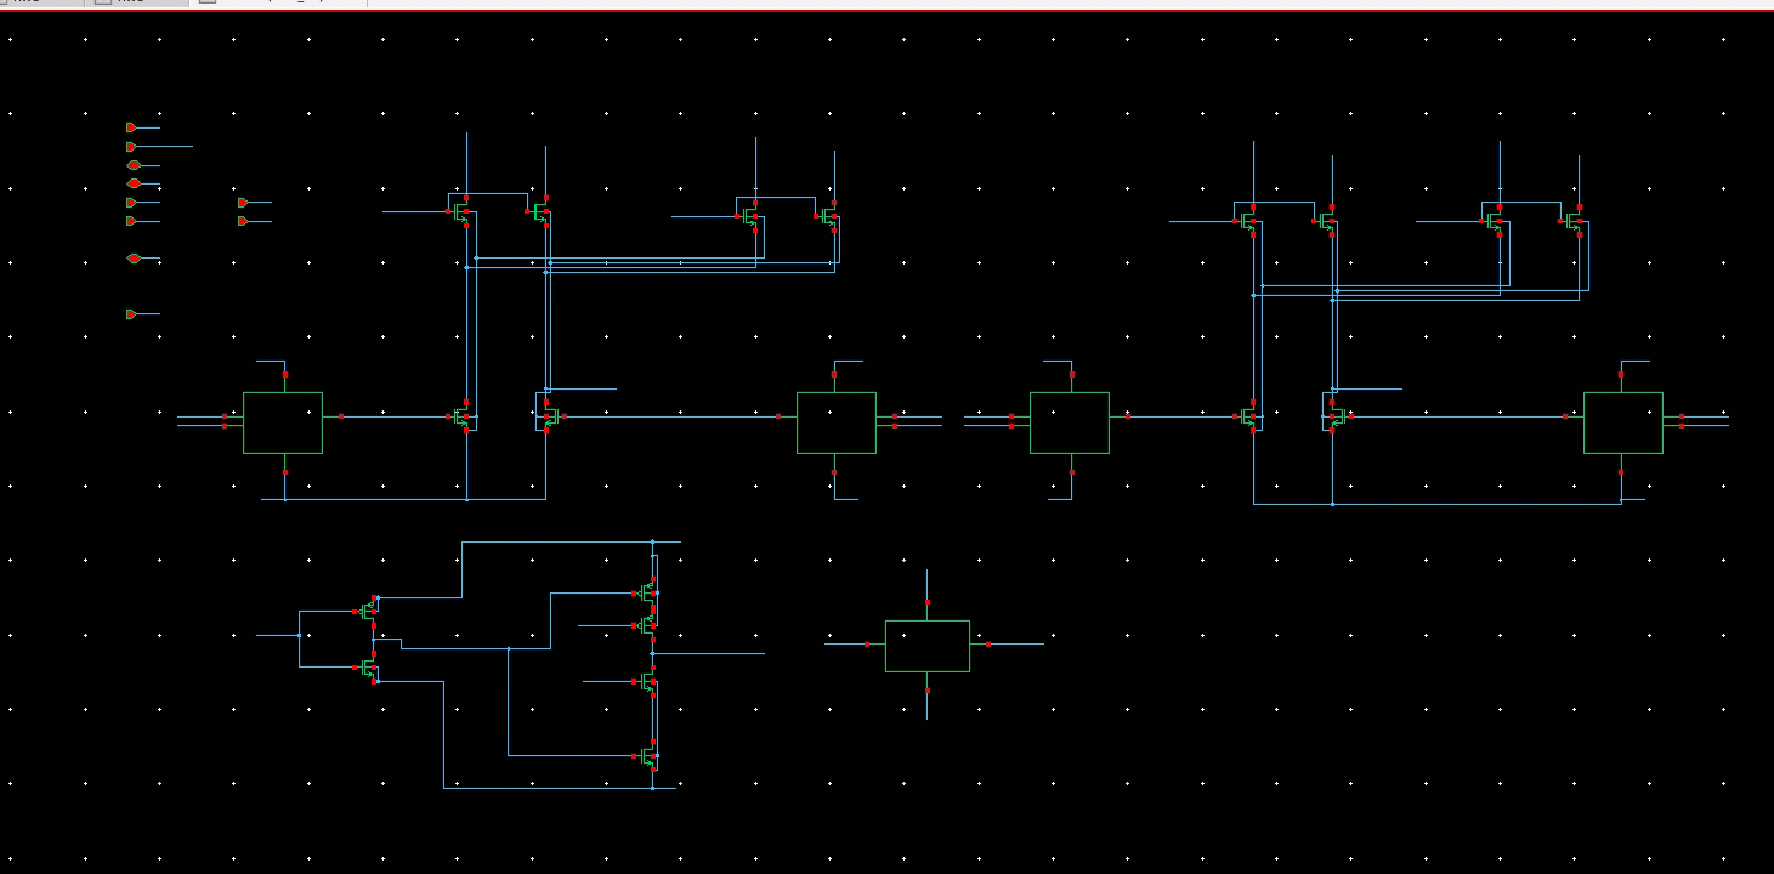
Task: Select the input pin with the longest wire
Action: 131,147
